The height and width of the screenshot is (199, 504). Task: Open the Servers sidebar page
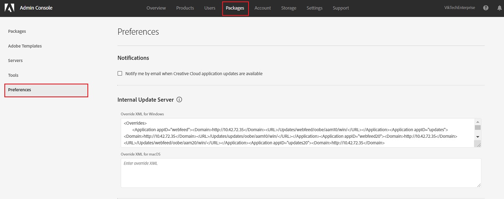(x=16, y=60)
